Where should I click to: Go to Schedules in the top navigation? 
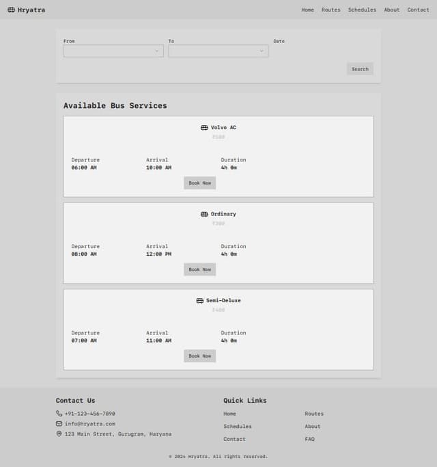coord(362,10)
